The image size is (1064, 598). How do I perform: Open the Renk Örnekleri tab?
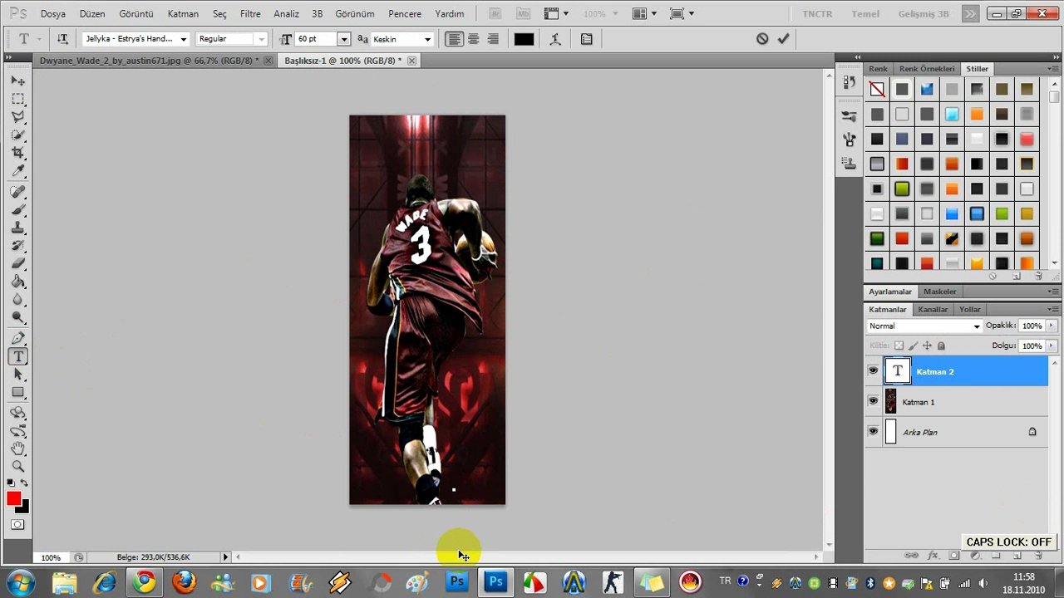pos(927,69)
